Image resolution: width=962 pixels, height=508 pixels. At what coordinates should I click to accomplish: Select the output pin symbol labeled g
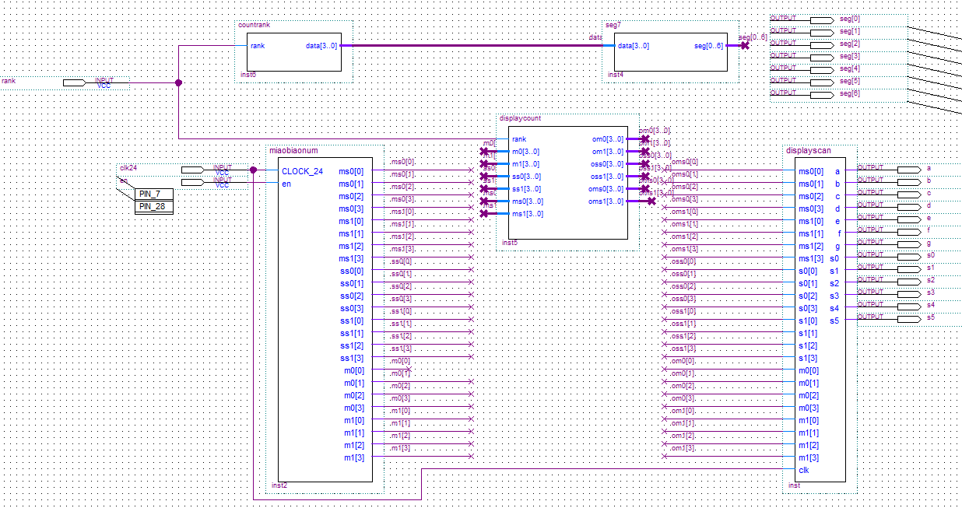[x=908, y=243]
